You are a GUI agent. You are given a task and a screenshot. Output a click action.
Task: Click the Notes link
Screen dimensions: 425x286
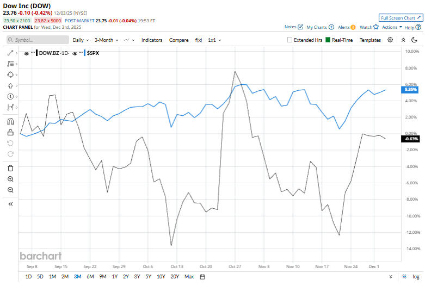(x=290, y=27)
